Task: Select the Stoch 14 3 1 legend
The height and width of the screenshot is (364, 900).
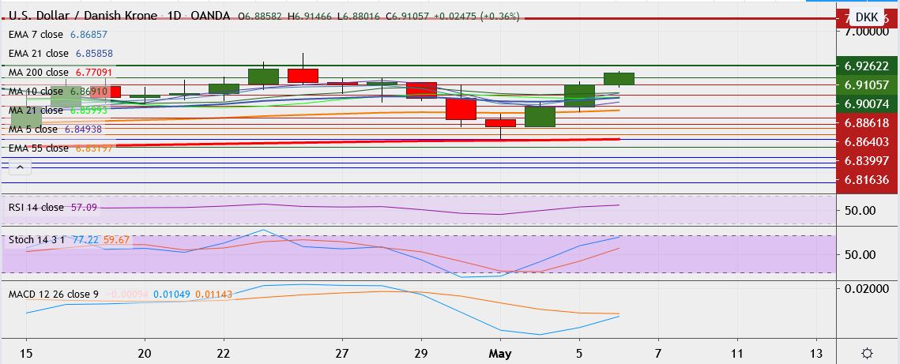Action: tap(38, 239)
